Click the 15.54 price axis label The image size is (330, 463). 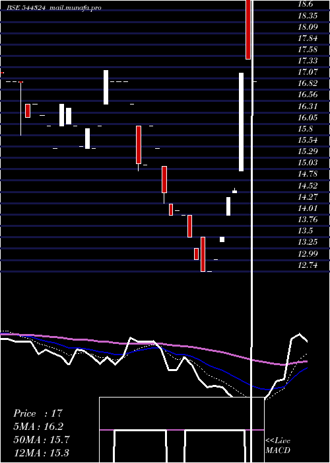(308, 140)
